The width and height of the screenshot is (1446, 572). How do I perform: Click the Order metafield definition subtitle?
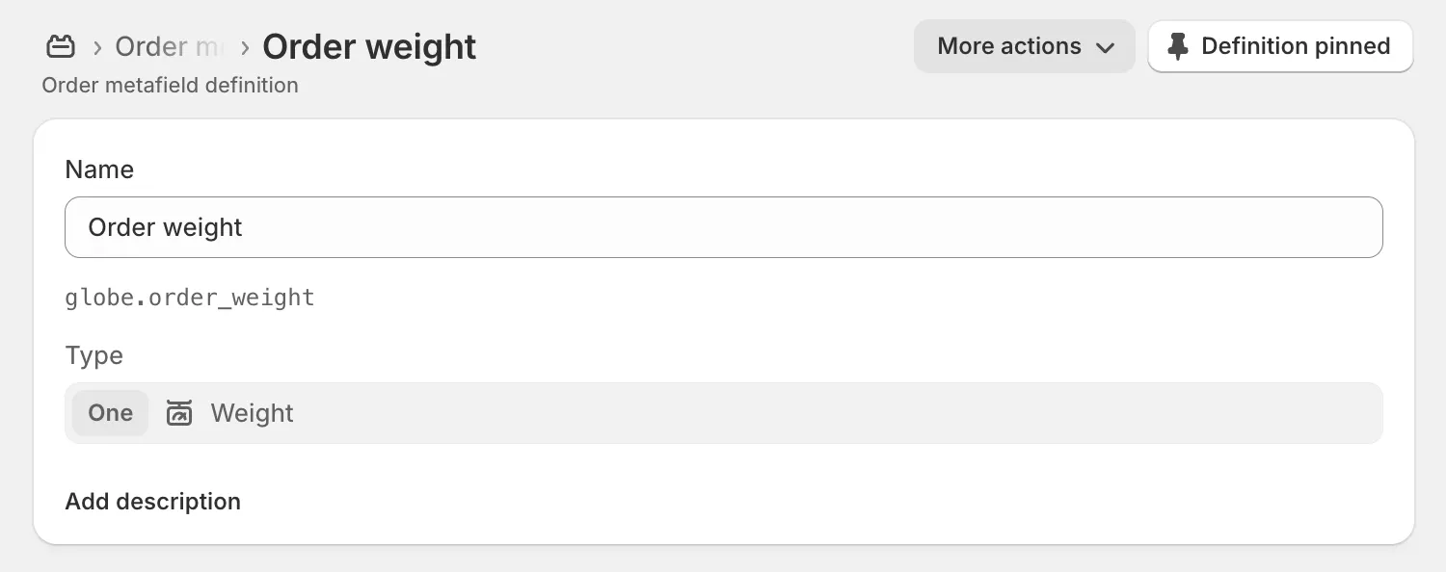(x=170, y=85)
